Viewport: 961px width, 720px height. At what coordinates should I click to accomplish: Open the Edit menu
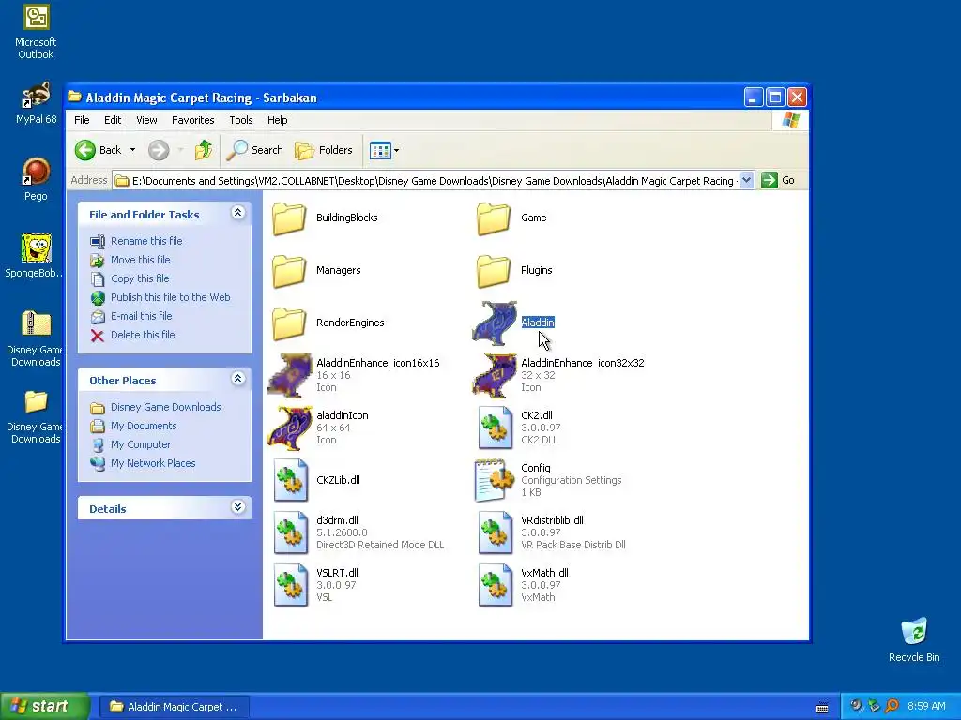point(113,120)
